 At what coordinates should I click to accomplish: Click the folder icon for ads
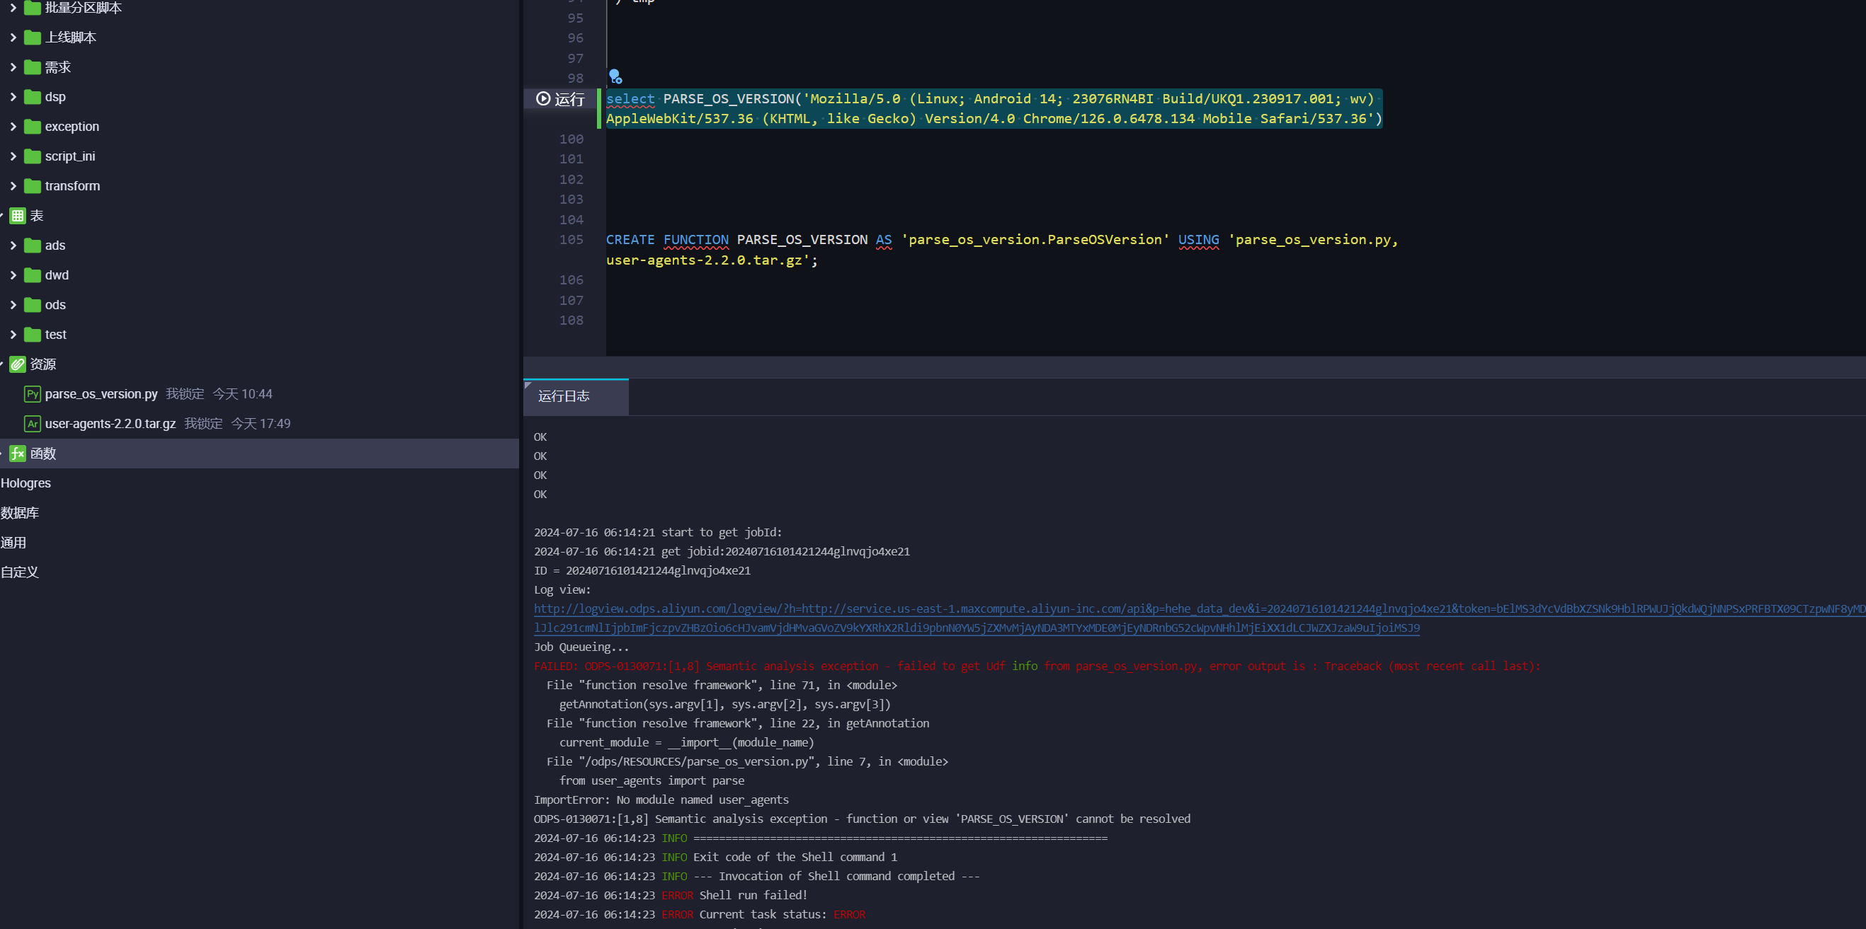pos(32,246)
